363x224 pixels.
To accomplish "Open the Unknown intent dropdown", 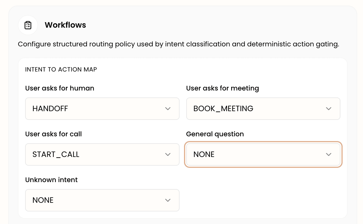I will (102, 200).
